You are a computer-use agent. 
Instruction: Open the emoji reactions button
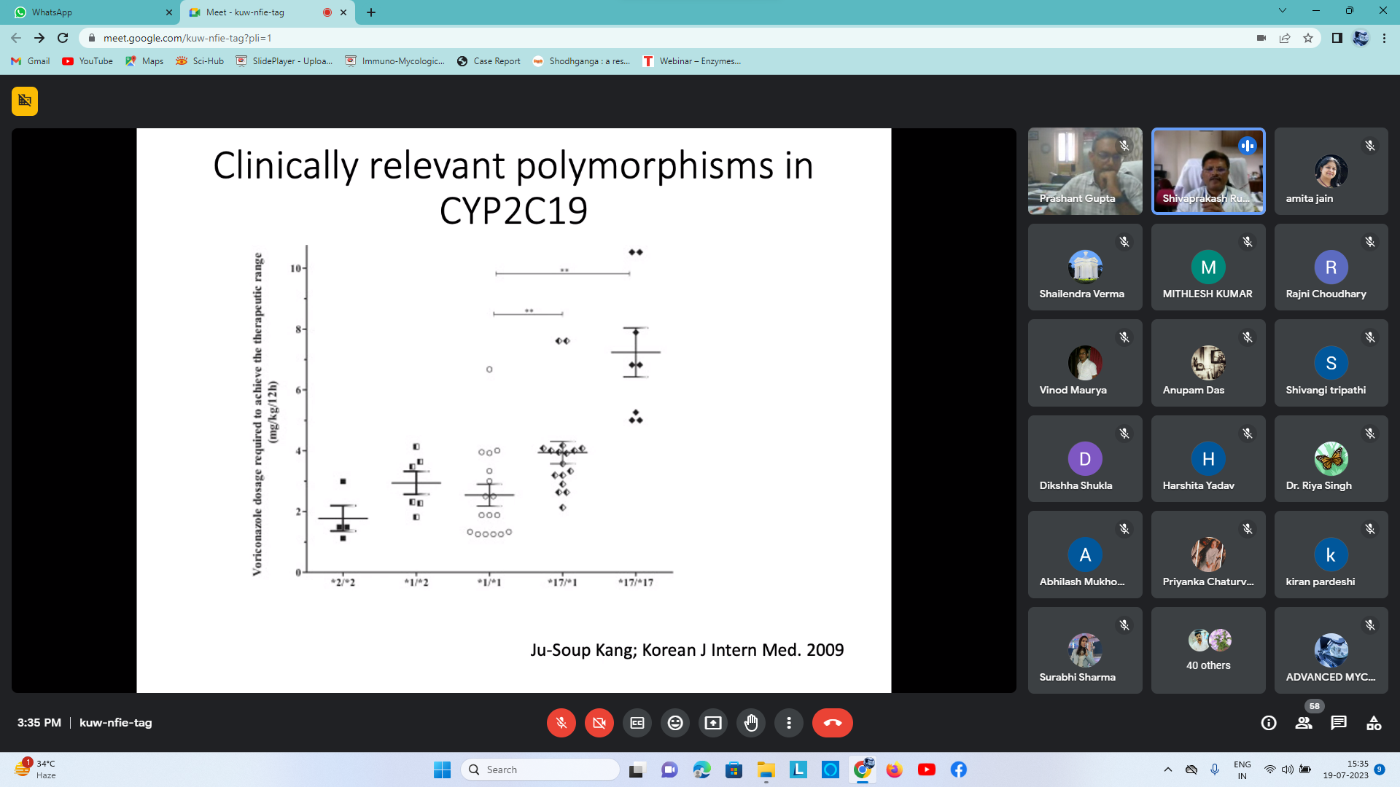[675, 723]
